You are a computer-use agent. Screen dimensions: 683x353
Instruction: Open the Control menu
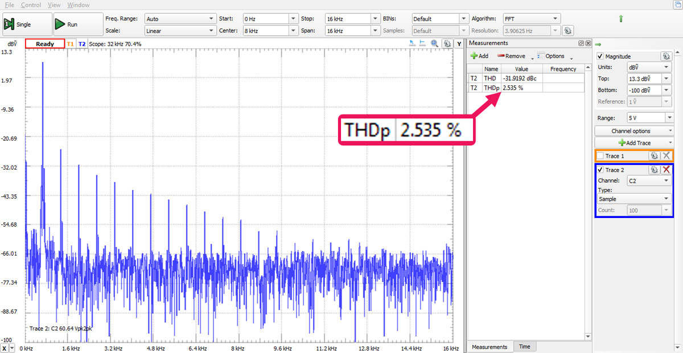coord(31,5)
